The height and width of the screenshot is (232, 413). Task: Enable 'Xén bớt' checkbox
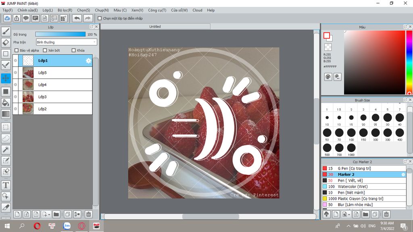[45, 50]
